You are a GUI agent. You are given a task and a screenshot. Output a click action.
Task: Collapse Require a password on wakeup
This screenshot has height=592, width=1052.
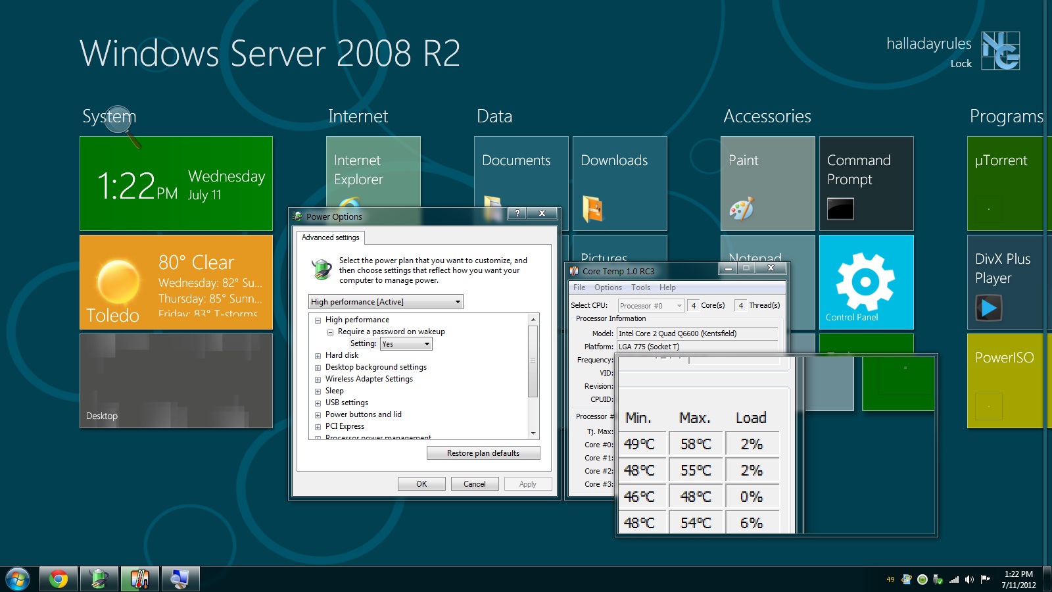click(x=330, y=332)
